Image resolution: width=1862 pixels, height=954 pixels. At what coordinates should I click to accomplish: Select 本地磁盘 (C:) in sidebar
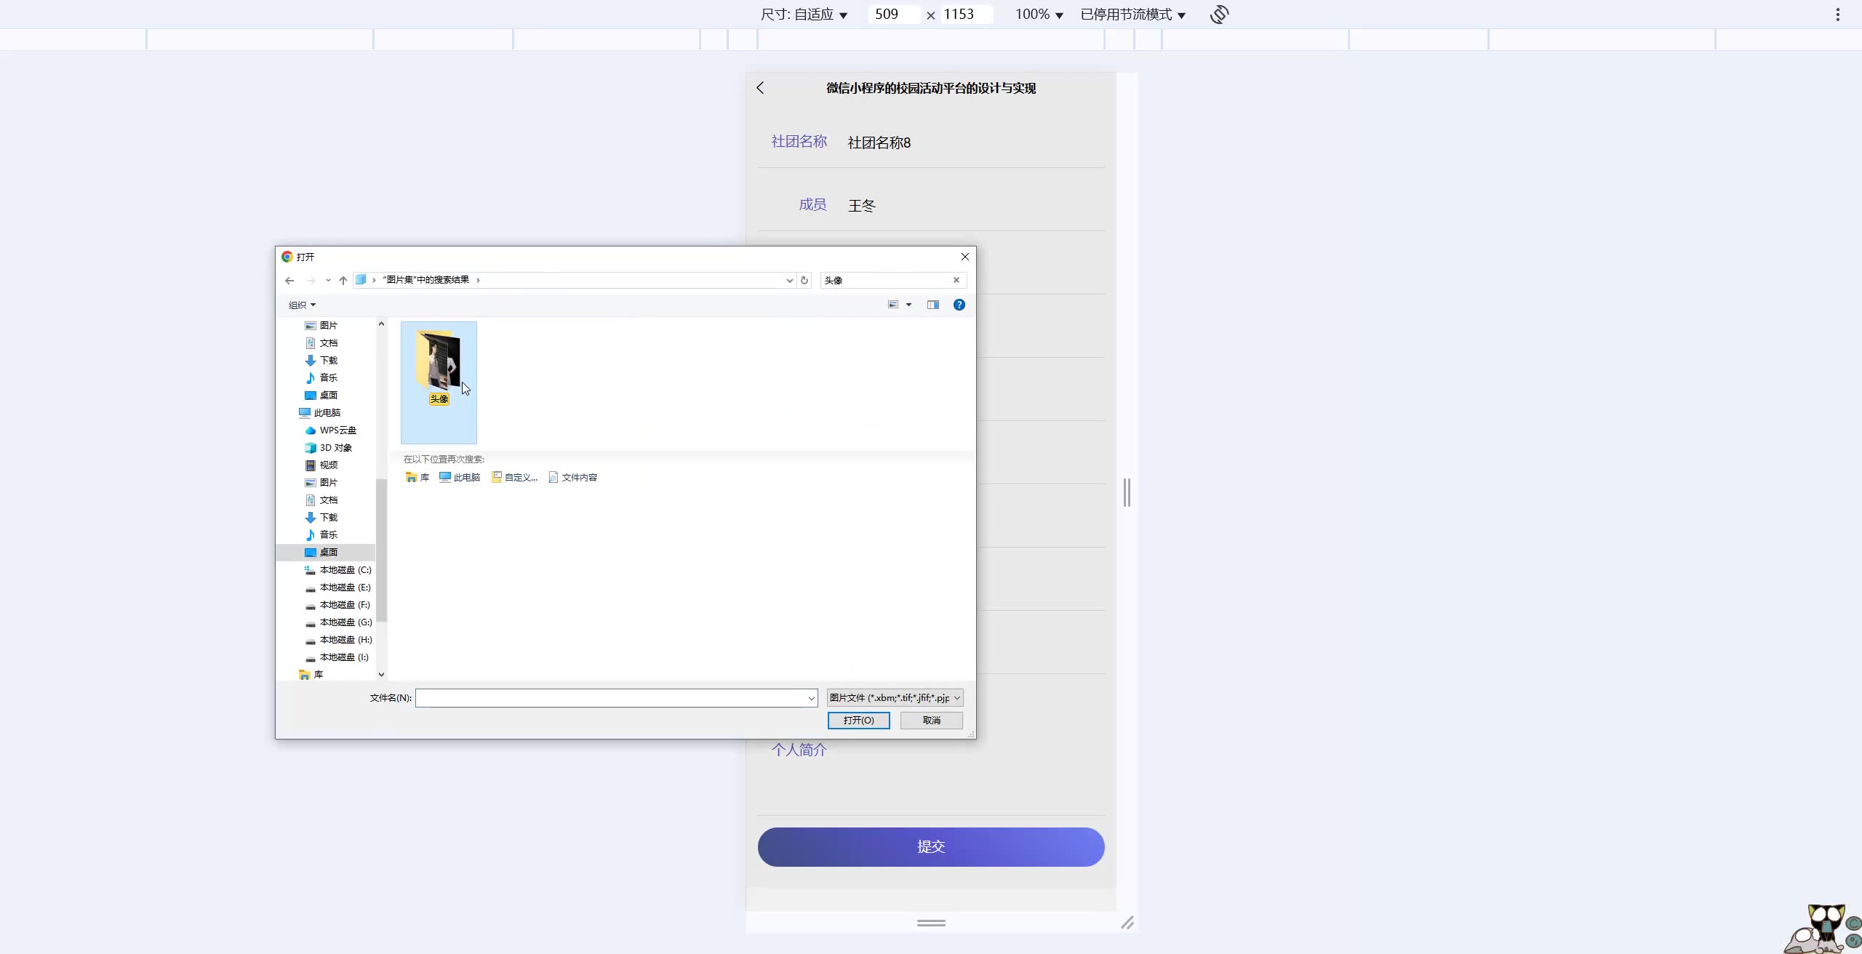click(345, 570)
